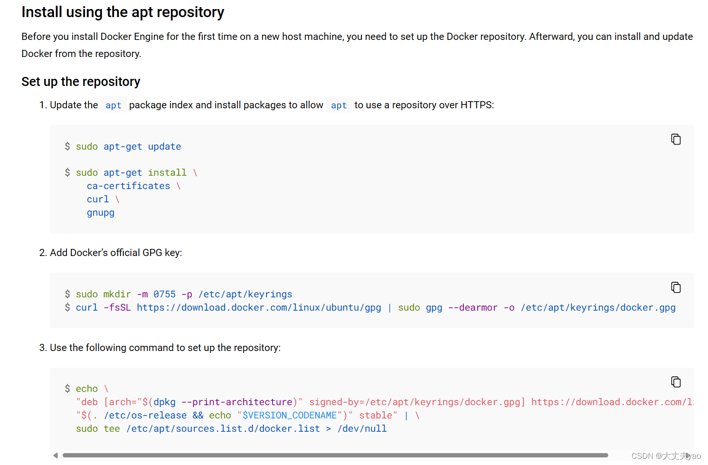Copy the GPG key commands code block
708x465 pixels.
tap(676, 287)
